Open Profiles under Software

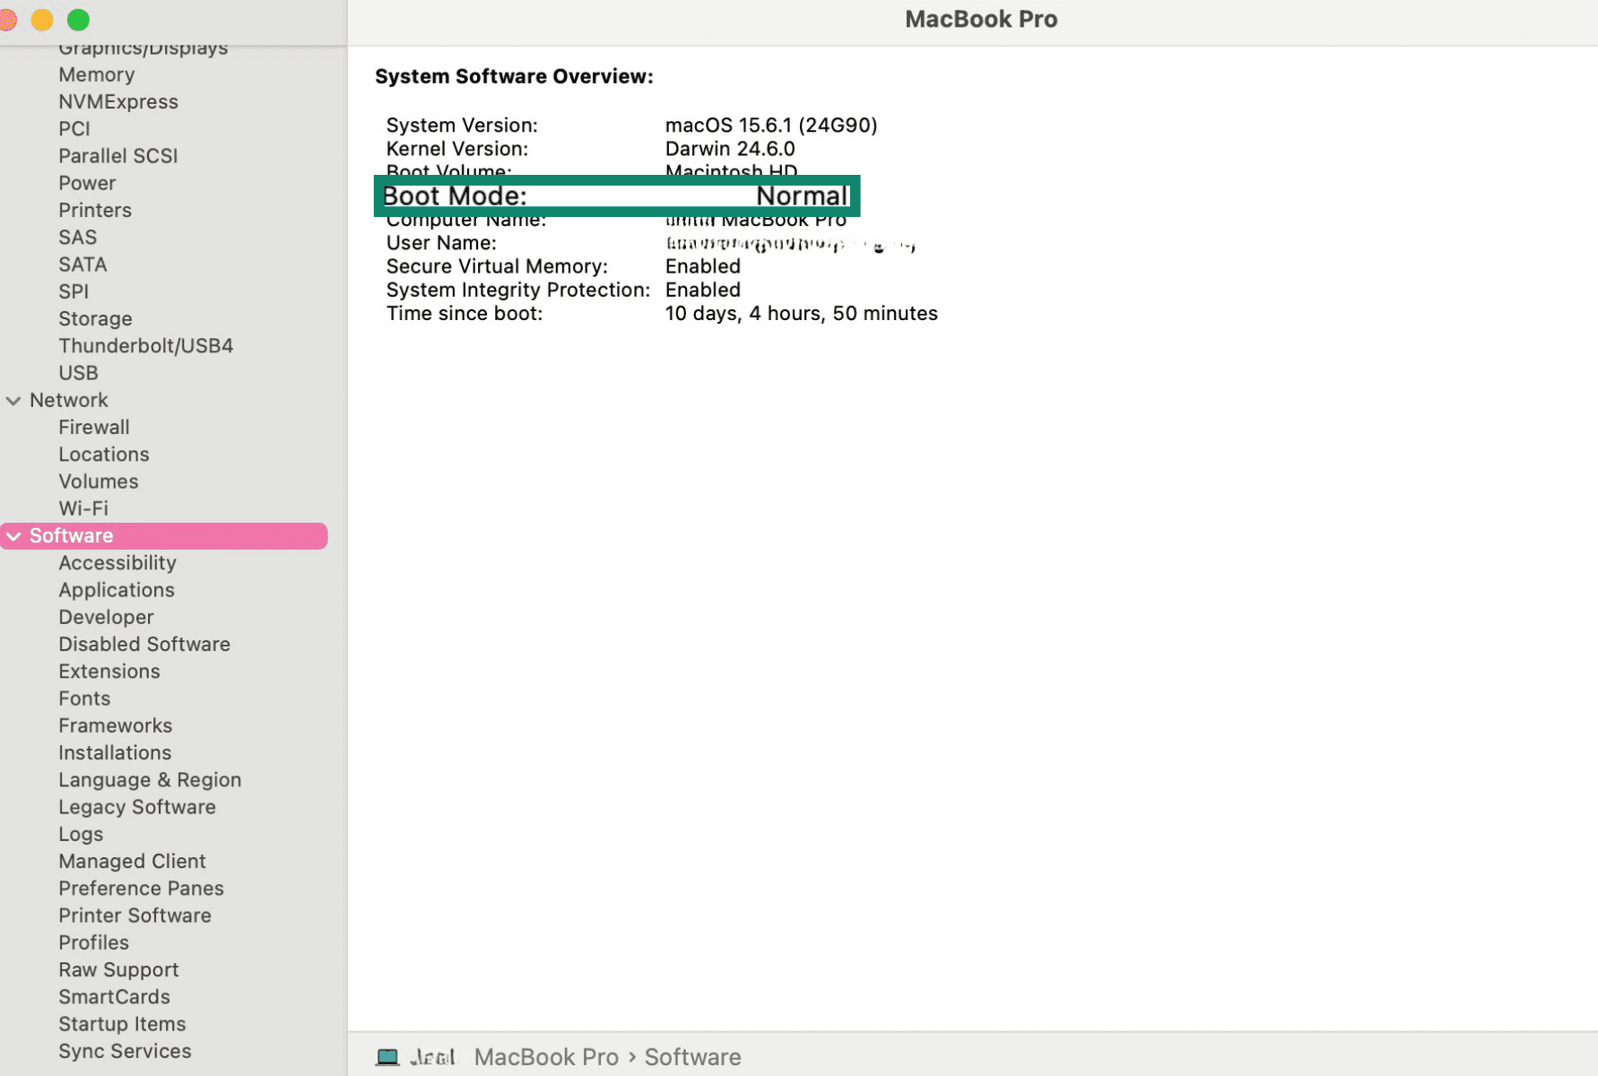[94, 942]
